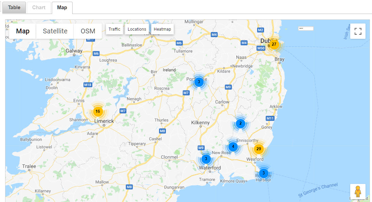
Task: Click the Nenagh town label
Action: coord(134,99)
